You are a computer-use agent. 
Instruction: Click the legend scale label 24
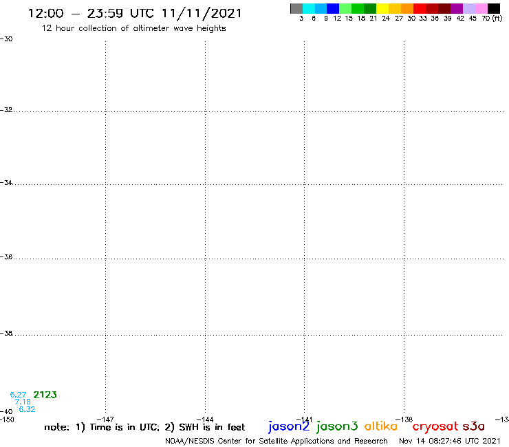[x=386, y=18]
